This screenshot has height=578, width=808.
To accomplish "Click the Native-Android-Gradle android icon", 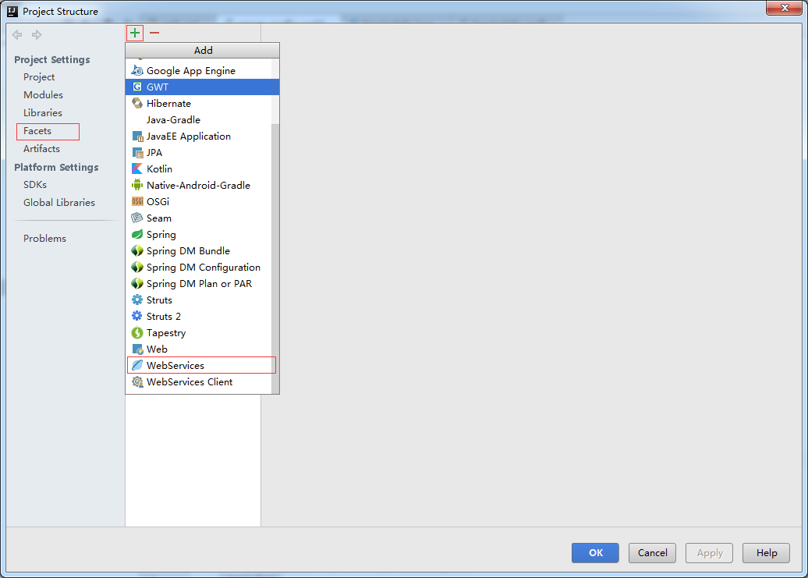I will point(137,186).
